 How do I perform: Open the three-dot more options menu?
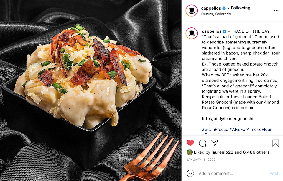tap(276, 11)
